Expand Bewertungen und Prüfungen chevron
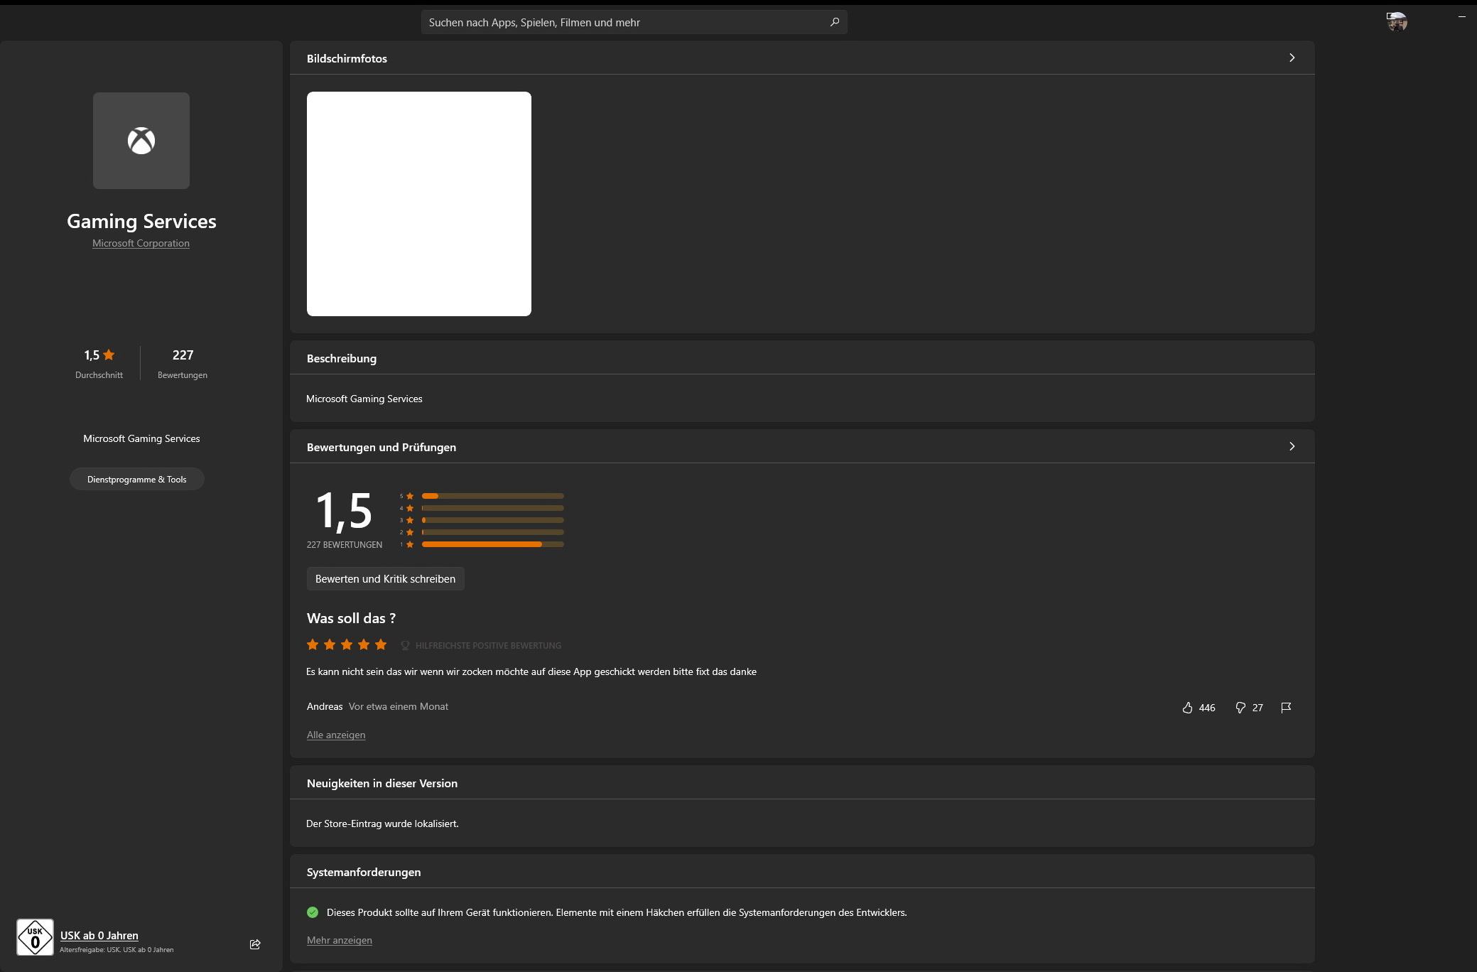The height and width of the screenshot is (972, 1477). pyautogui.click(x=1292, y=446)
